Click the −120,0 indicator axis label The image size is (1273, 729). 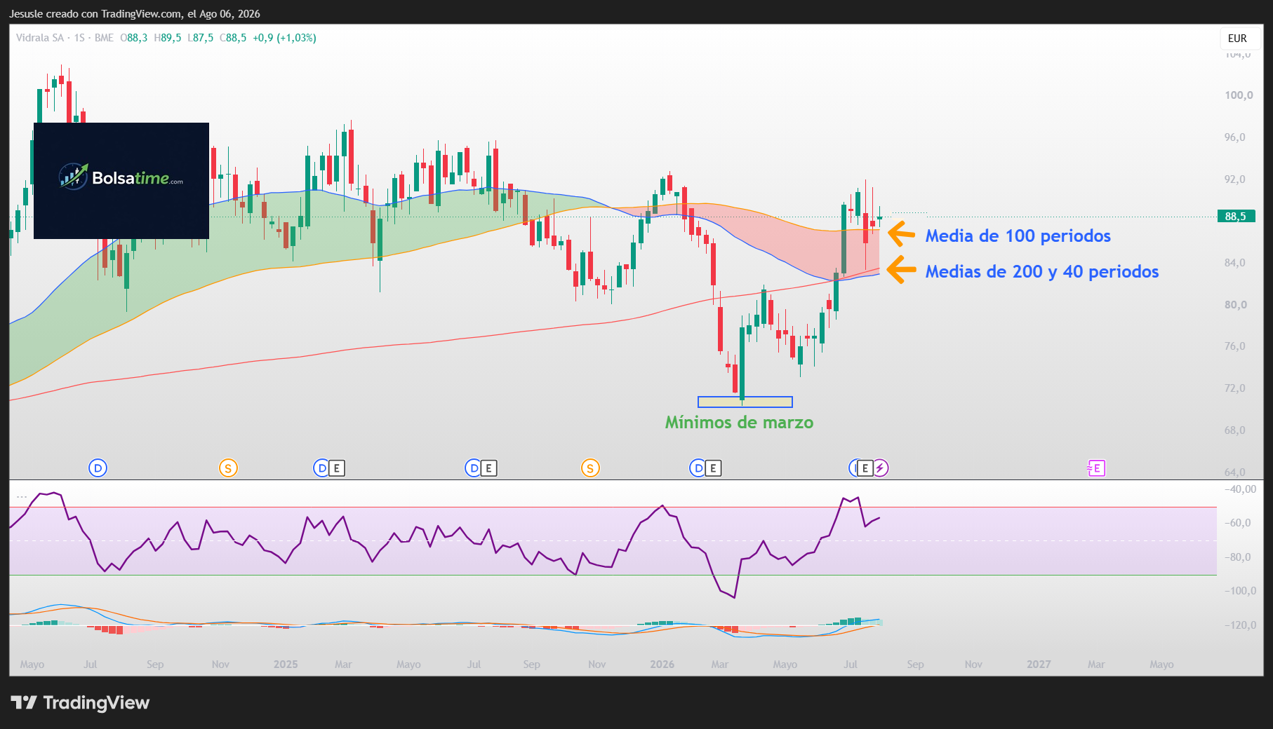(1240, 625)
